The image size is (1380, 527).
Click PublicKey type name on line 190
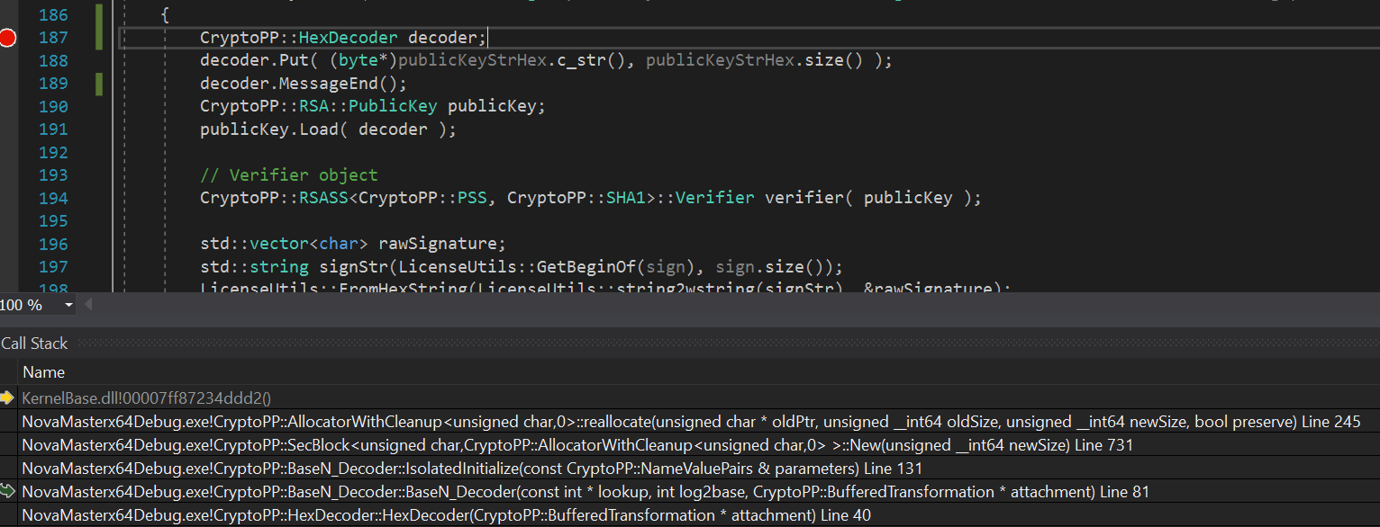coord(393,106)
